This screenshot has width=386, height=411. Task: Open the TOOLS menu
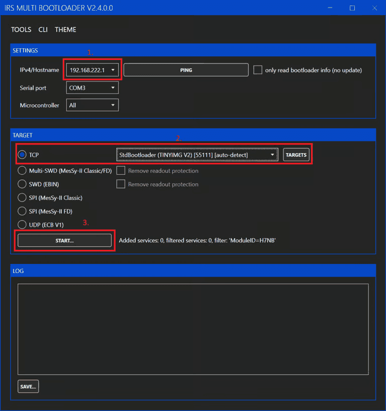click(x=21, y=30)
